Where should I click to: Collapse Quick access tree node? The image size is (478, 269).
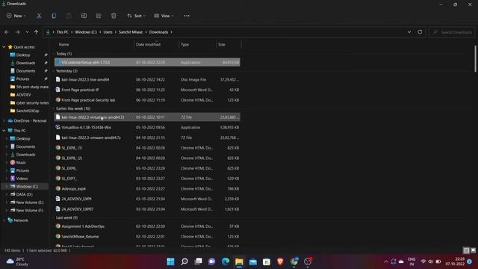tap(4, 47)
